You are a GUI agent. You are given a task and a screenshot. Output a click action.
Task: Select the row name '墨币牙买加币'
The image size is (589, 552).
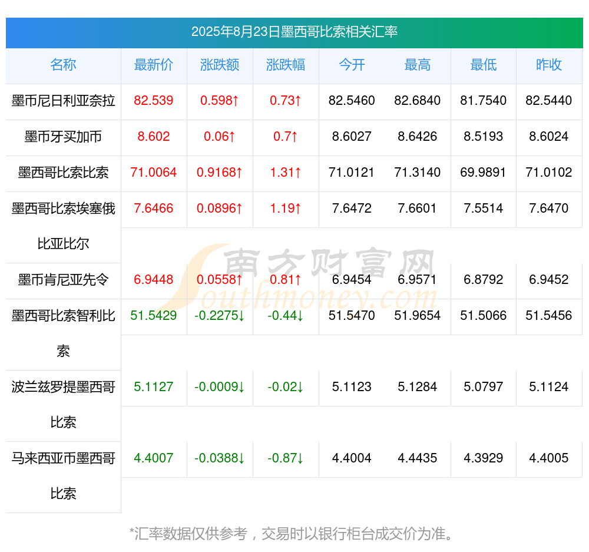63,137
